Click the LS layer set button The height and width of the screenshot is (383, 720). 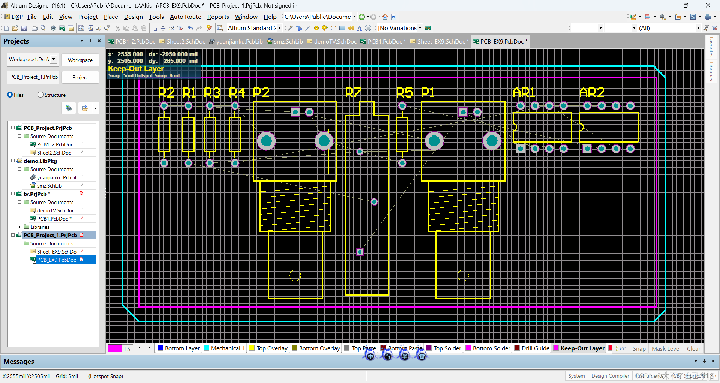127,349
